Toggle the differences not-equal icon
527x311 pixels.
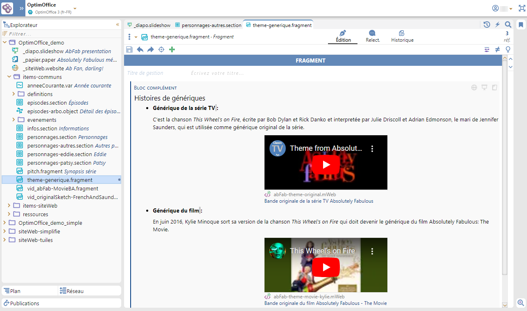pyautogui.click(x=498, y=49)
